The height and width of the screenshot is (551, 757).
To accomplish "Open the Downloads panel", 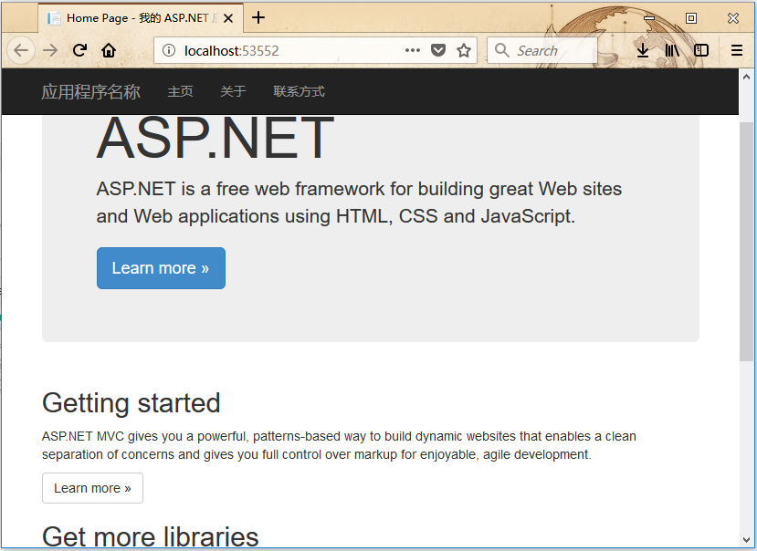I will click(x=643, y=51).
